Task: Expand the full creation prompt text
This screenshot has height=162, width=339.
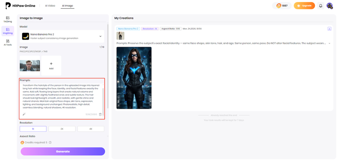Action: tap(329, 43)
